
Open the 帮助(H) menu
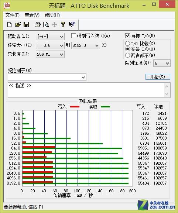tap(52, 15)
